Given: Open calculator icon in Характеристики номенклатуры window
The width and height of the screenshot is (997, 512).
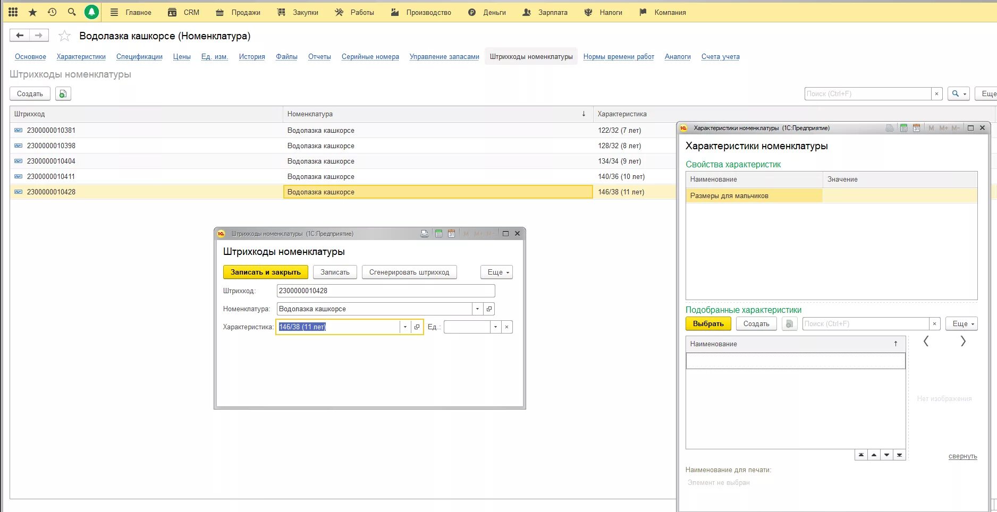Looking at the screenshot, I should (903, 128).
